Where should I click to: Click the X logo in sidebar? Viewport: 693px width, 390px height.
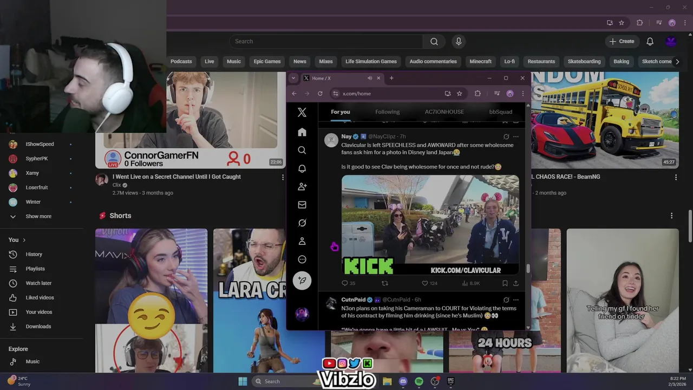[302, 112]
